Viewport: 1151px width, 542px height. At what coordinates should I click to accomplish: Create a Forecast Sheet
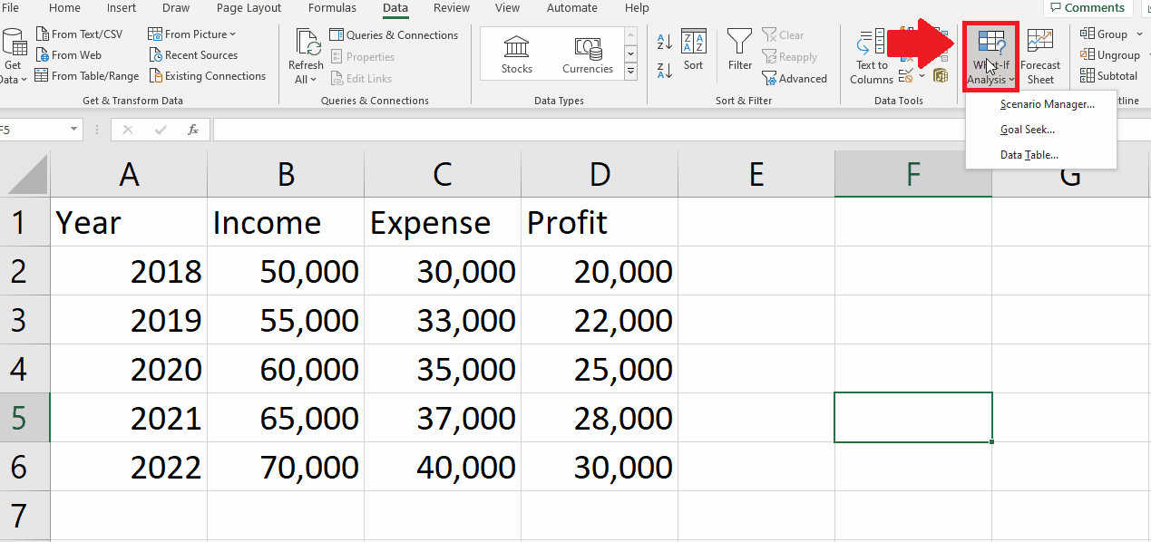tap(1040, 57)
